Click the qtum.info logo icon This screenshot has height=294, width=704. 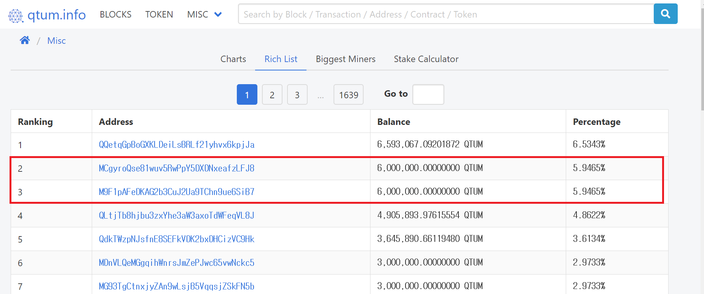pyautogui.click(x=16, y=16)
